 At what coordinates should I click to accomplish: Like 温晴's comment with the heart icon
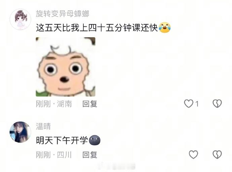(193, 155)
